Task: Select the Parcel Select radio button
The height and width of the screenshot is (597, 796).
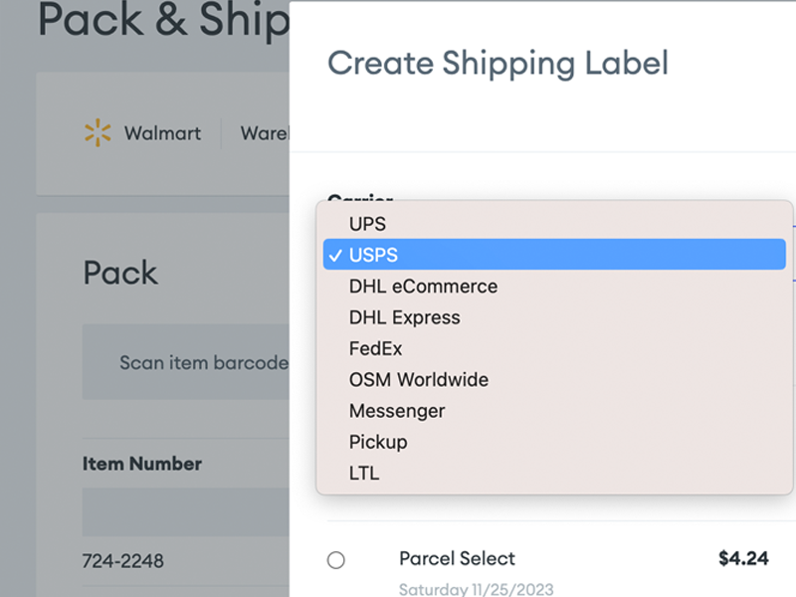Action: [335, 560]
